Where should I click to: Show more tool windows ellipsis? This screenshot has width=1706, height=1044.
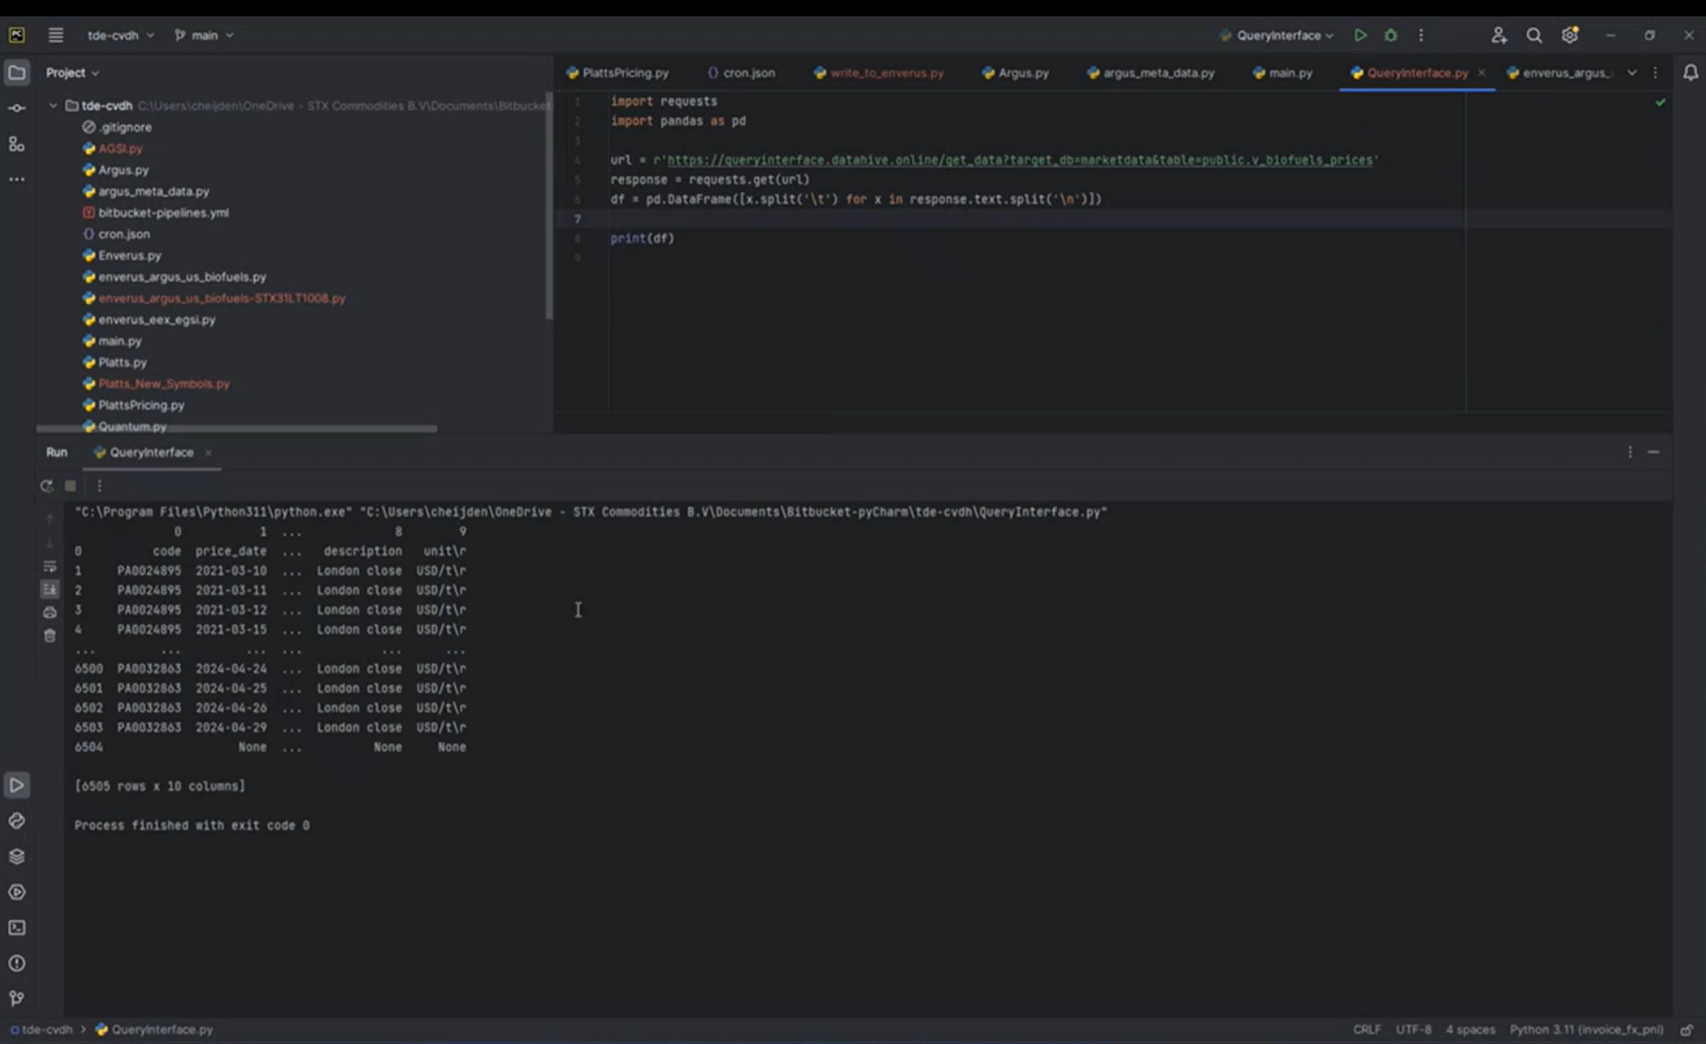(16, 179)
